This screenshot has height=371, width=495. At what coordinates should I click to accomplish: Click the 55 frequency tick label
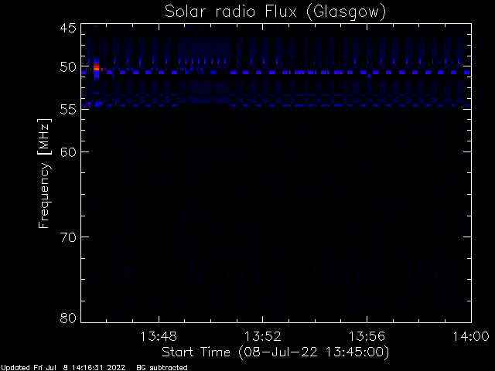click(68, 110)
